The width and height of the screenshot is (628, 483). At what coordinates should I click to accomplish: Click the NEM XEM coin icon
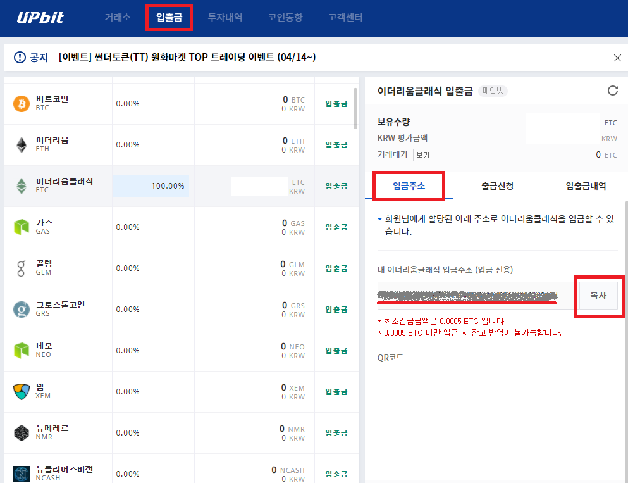click(22, 392)
